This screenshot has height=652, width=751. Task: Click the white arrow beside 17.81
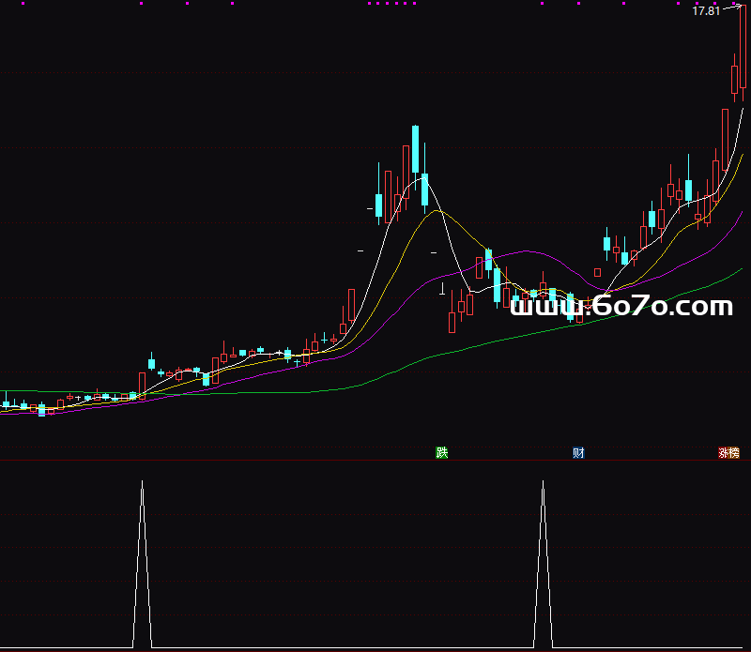pos(729,9)
